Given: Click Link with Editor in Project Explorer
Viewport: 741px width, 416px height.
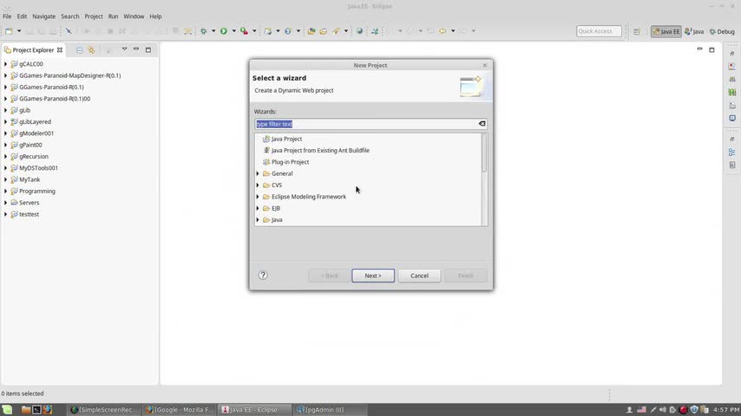Looking at the screenshot, I should pyautogui.click(x=92, y=50).
